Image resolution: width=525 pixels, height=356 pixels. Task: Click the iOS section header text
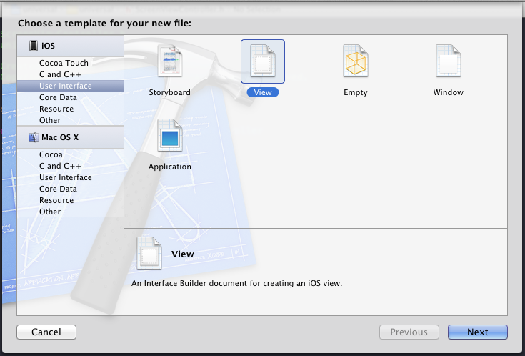point(48,46)
